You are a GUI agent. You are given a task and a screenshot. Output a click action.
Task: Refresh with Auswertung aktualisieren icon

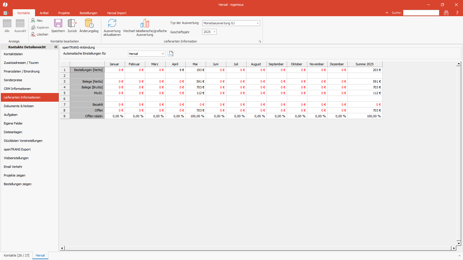pos(112,24)
